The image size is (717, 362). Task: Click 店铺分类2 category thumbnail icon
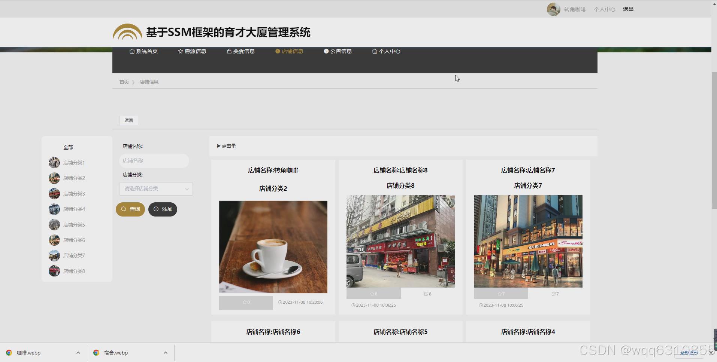coord(54,178)
